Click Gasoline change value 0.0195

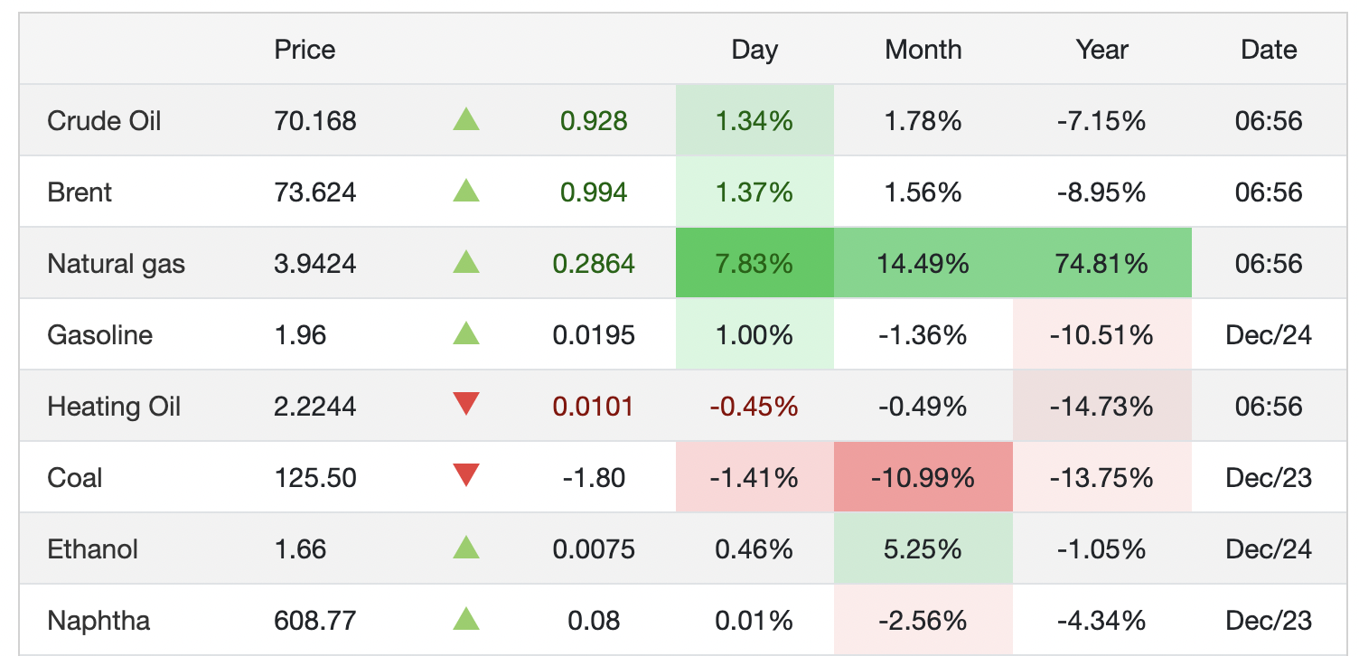tap(594, 335)
